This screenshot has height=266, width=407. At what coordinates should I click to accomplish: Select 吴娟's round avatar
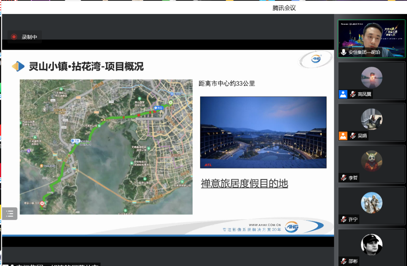[372, 119]
